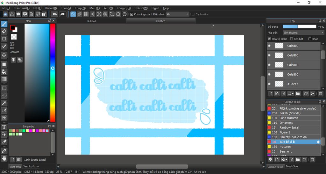326x174 pixels.
Task: Switch to the Xem trước cọ tab
Action: click(31, 166)
